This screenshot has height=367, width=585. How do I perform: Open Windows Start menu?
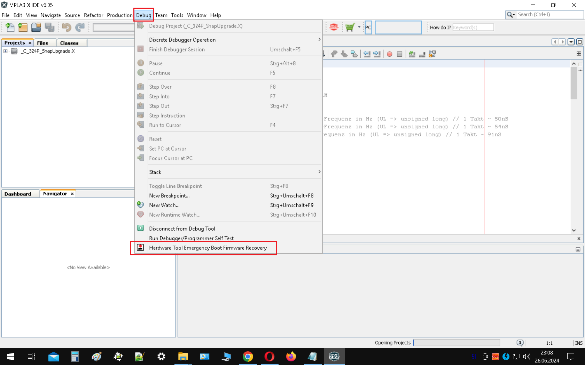(10, 357)
